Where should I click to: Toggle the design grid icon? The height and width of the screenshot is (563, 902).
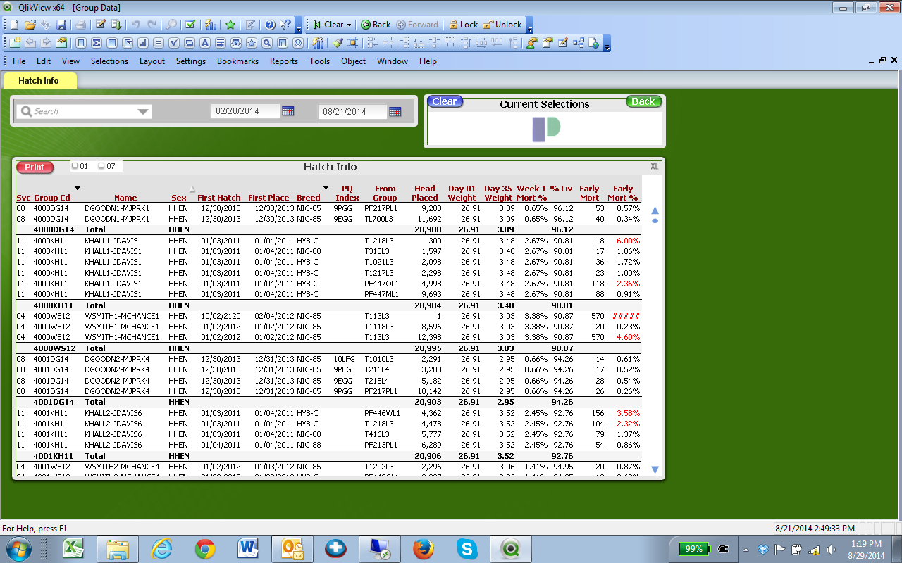353,43
